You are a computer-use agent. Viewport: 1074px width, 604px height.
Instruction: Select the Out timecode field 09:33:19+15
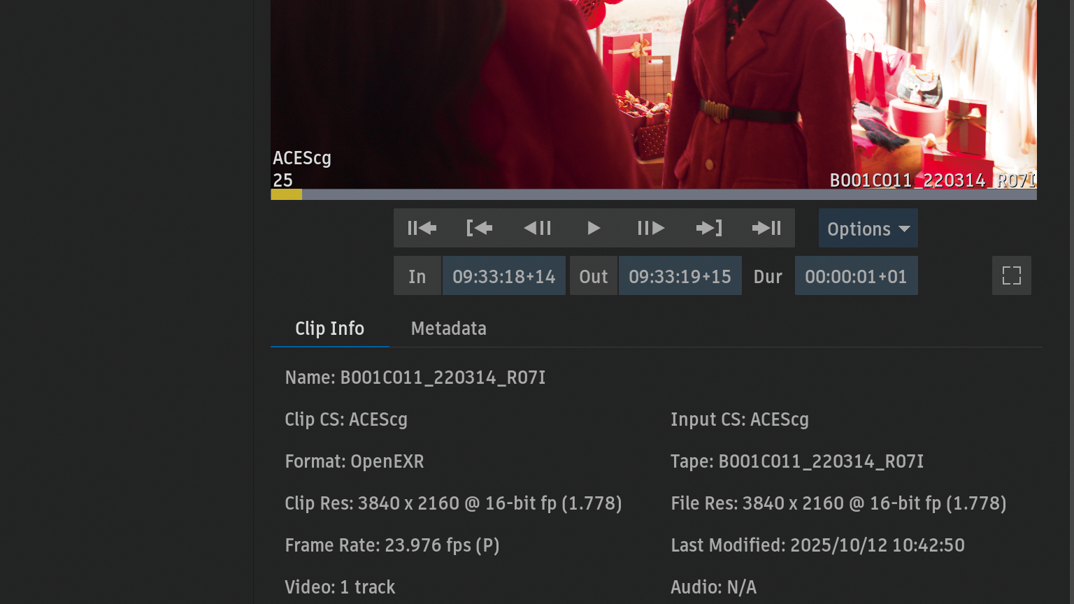pyautogui.click(x=680, y=276)
